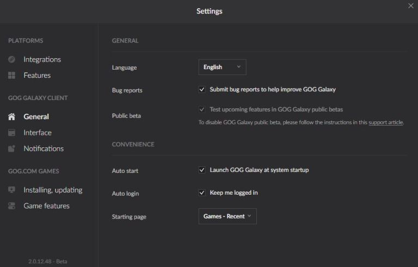Viewport: 418px width, 267px height.
Task: Click the GOG GALAXY CLIENT sidebar heading
Action: coord(38,98)
